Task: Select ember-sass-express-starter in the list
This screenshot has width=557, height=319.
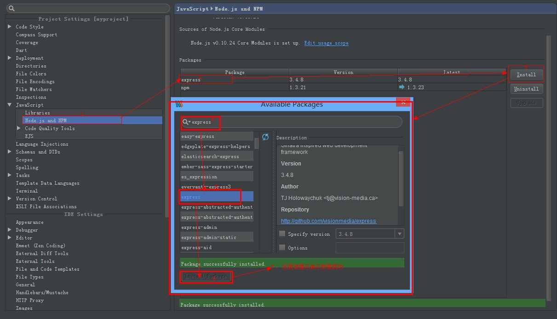Action: (217, 166)
